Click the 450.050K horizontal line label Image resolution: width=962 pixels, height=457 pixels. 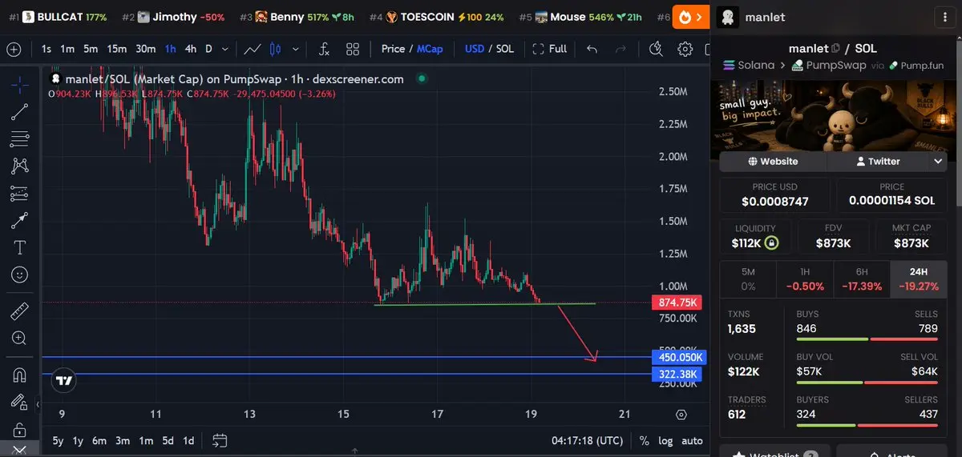tap(678, 357)
